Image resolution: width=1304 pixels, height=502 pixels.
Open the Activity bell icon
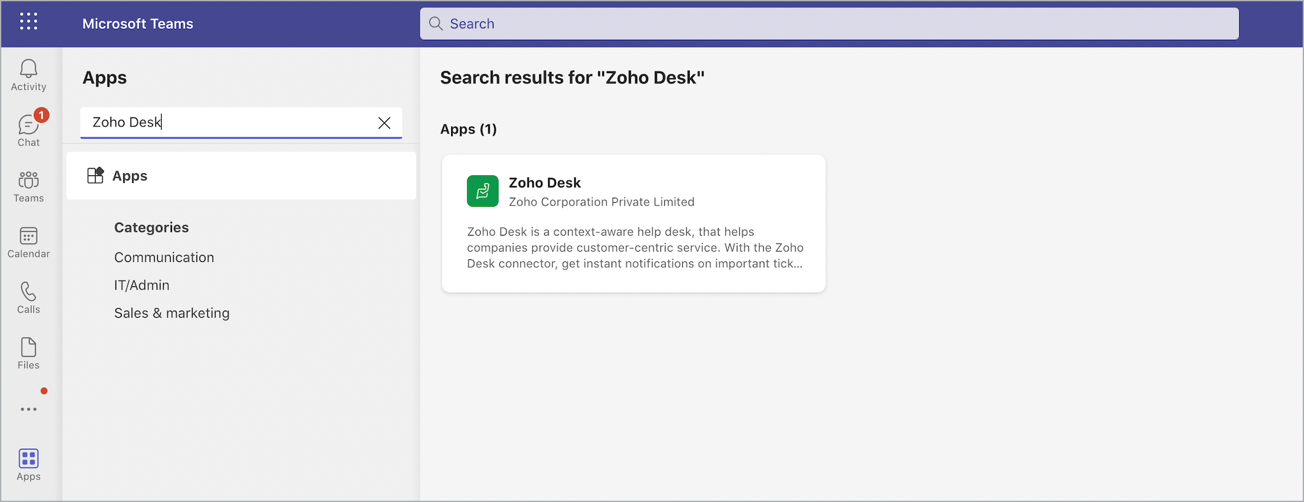pos(28,75)
